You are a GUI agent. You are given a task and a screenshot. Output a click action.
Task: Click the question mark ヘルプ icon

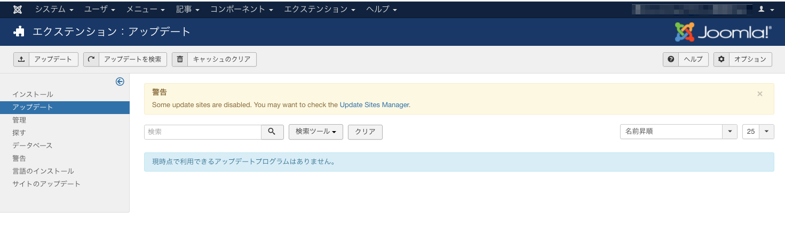coord(671,59)
